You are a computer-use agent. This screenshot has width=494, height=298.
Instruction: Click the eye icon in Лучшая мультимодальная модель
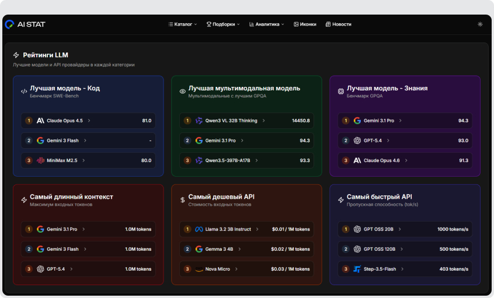182,91
